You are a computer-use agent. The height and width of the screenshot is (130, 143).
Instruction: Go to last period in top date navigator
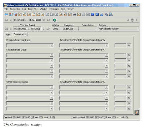coord(49,20)
